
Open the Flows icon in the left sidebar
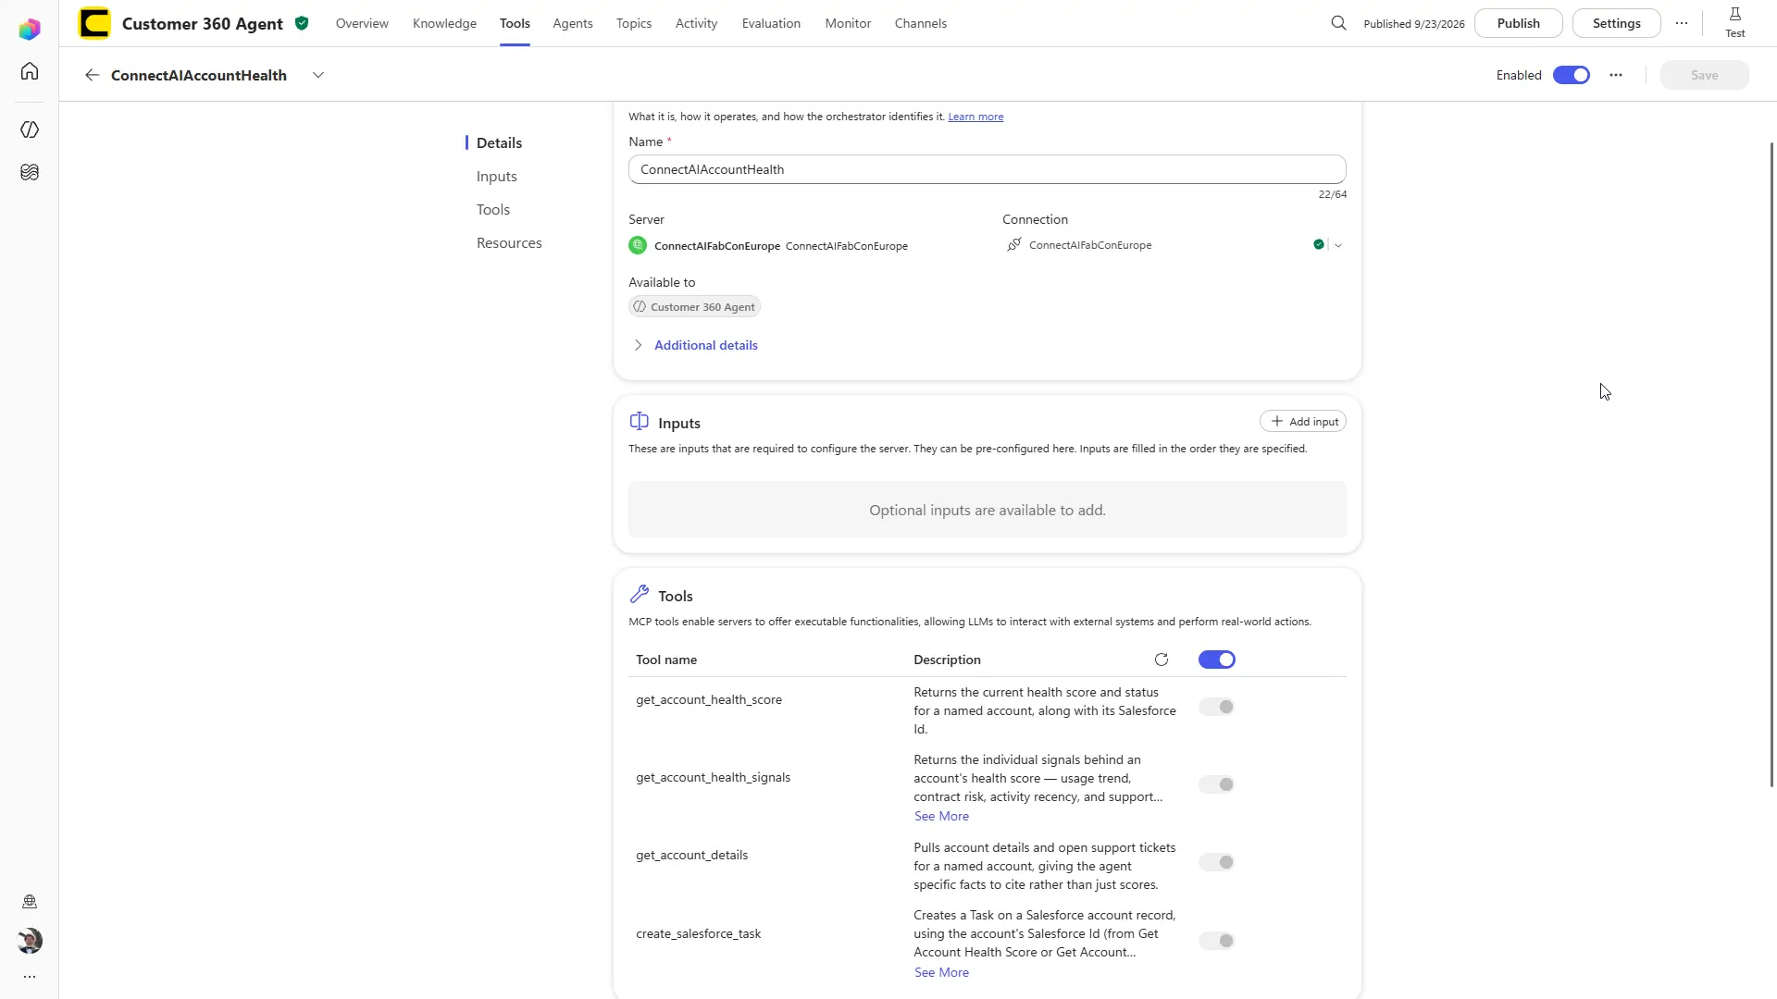30,172
